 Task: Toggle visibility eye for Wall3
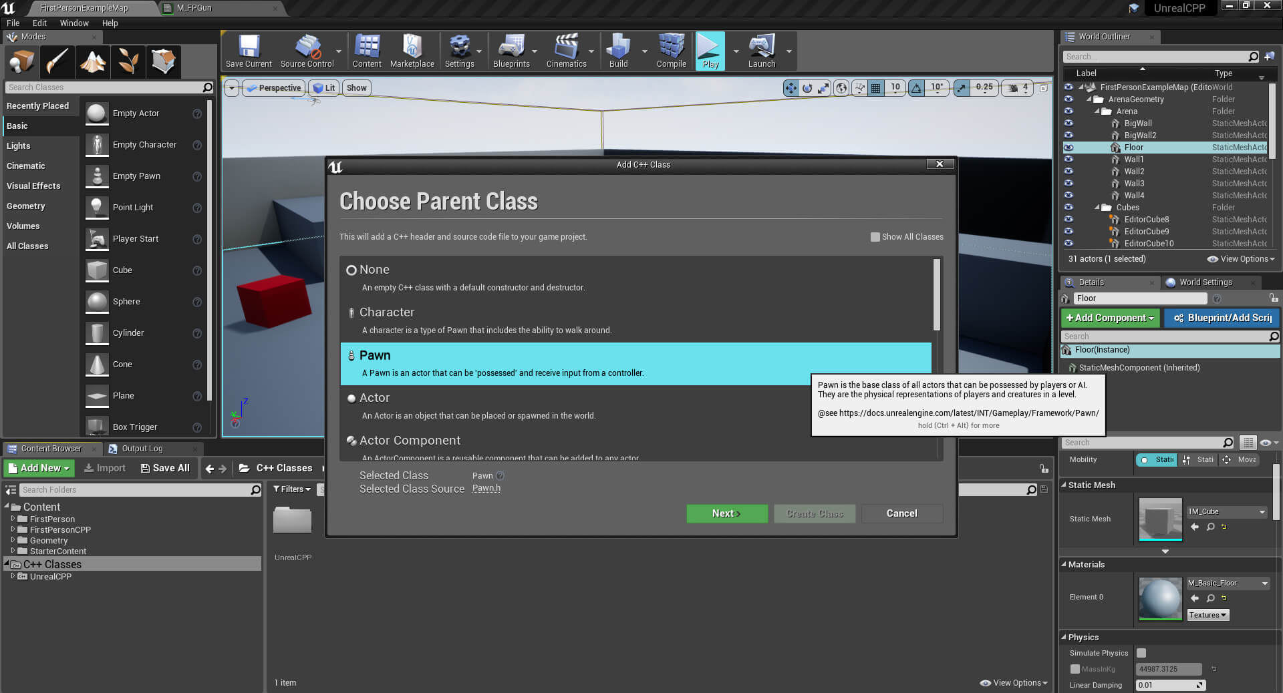(1068, 184)
